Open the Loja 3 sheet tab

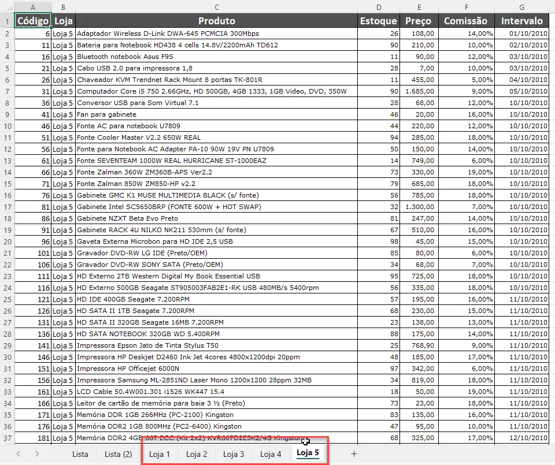pos(233,454)
